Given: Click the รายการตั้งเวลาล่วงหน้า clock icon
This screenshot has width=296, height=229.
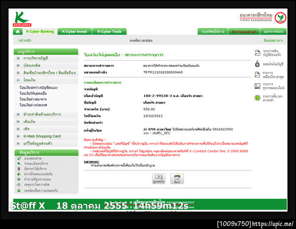Looking at the screenshot, I should point(258,98).
